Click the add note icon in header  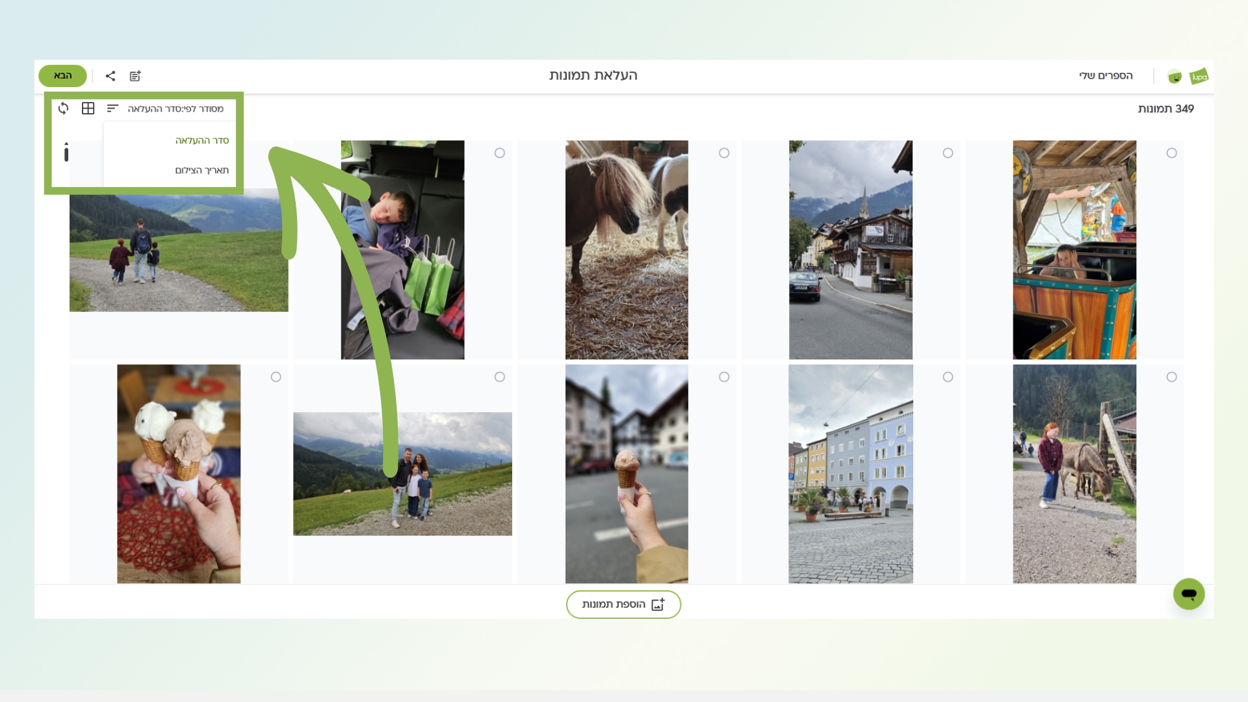(135, 76)
